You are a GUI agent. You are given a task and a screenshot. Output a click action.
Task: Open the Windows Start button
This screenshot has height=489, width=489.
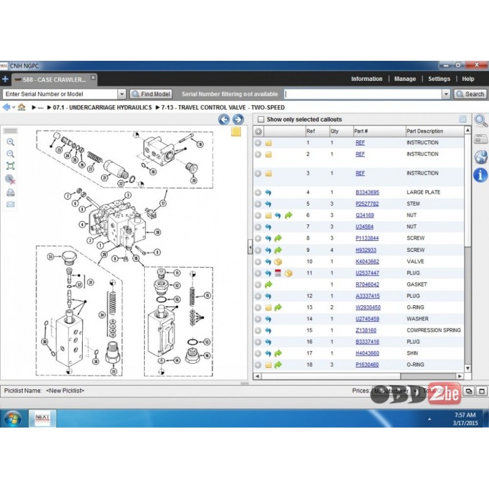click(13, 418)
